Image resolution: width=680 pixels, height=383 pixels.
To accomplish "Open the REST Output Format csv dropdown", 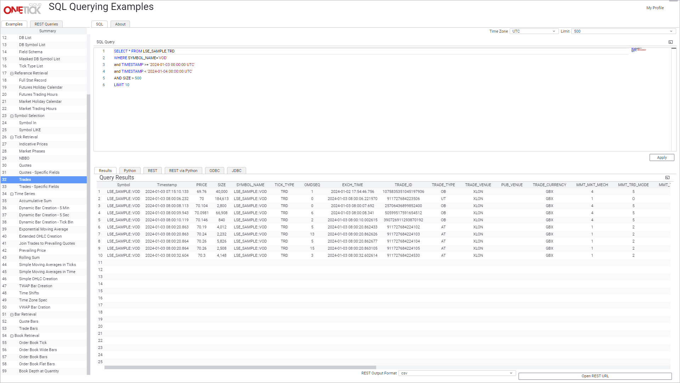I will tap(457, 373).
